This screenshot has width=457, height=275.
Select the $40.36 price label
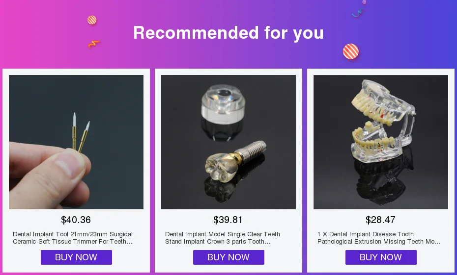(76, 220)
